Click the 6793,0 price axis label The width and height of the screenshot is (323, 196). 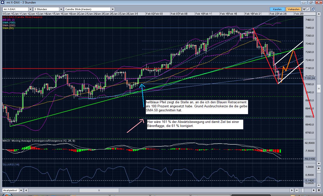tap(309, 133)
